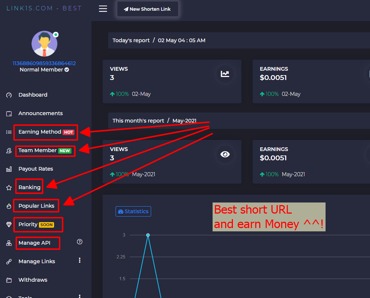370x298 pixels.
Task: Click the Announcements calendar icon
Action: [9, 114]
